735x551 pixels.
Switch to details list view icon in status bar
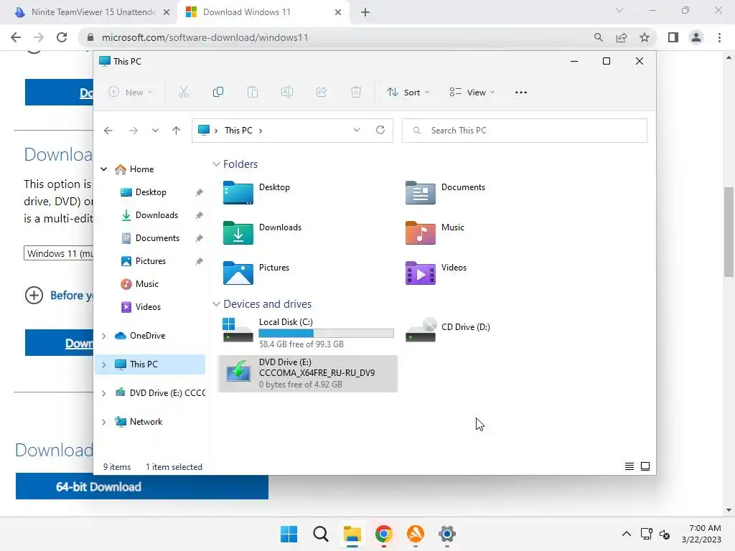point(629,466)
